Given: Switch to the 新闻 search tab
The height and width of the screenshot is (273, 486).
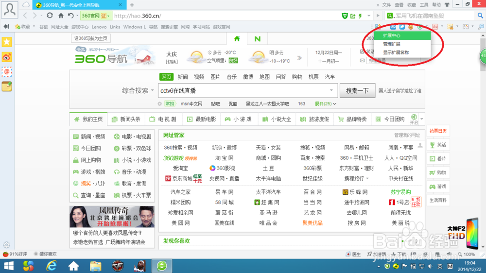Looking at the screenshot, I should point(183,77).
